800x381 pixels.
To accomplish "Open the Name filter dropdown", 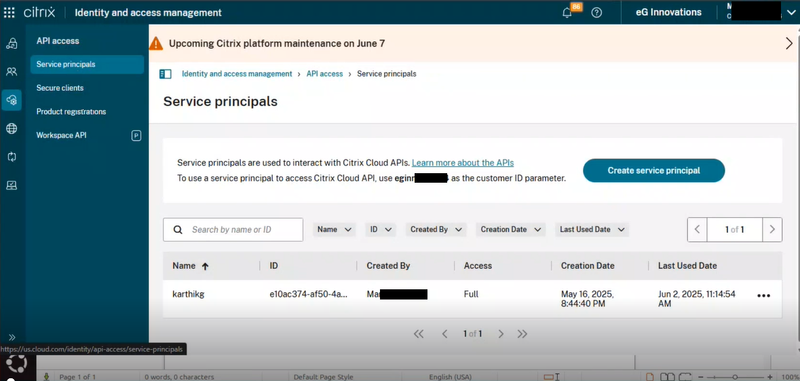I will click(335, 230).
